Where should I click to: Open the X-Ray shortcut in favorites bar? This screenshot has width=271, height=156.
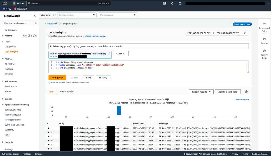[7, 9]
